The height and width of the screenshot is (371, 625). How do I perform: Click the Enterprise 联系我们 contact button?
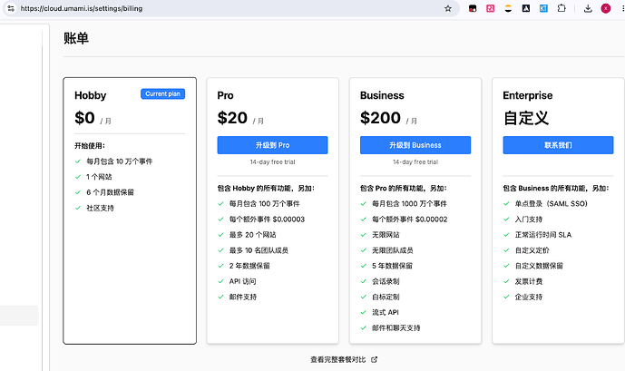(x=558, y=145)
